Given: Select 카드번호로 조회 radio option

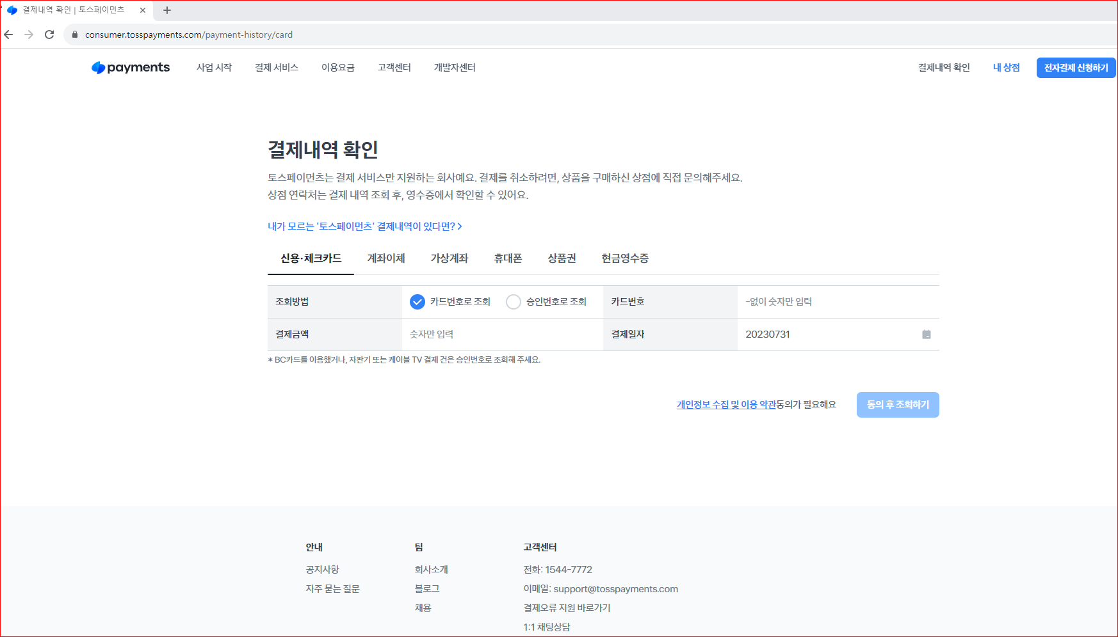Looking at the screenshot, I should click(x=417, y=302).
